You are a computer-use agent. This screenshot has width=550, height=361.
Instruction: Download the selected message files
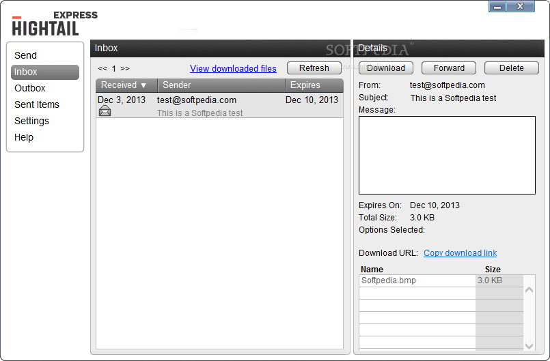coord(386,68)
